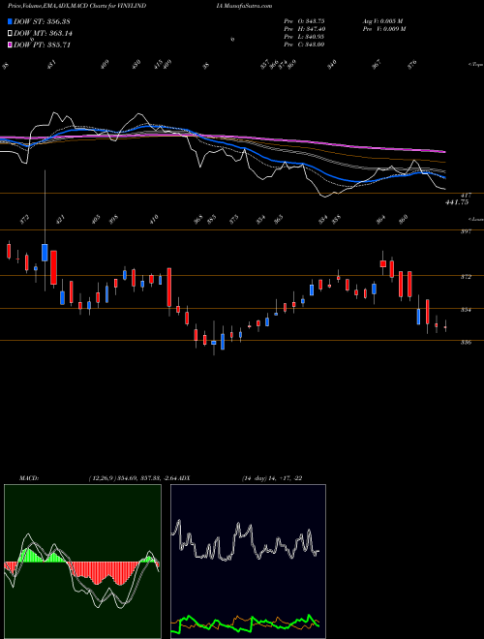This screenshot has height=639, width=484.
Task: Select the 'DOW PT: 385.71' legend text
Action: point(42,45)
